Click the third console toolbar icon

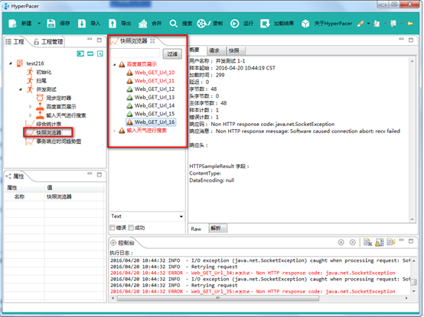pyautogui.click(x=391, y=242)
